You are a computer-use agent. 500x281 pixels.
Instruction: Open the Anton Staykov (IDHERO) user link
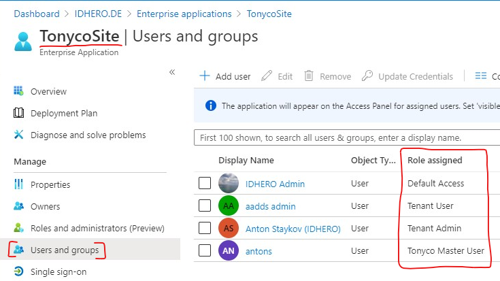point(293,229)
